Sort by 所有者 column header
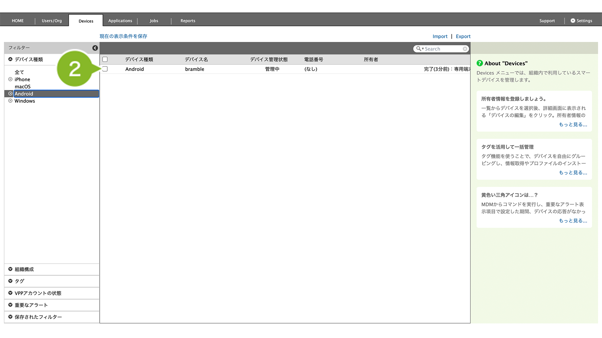 (x=371, y=59)
